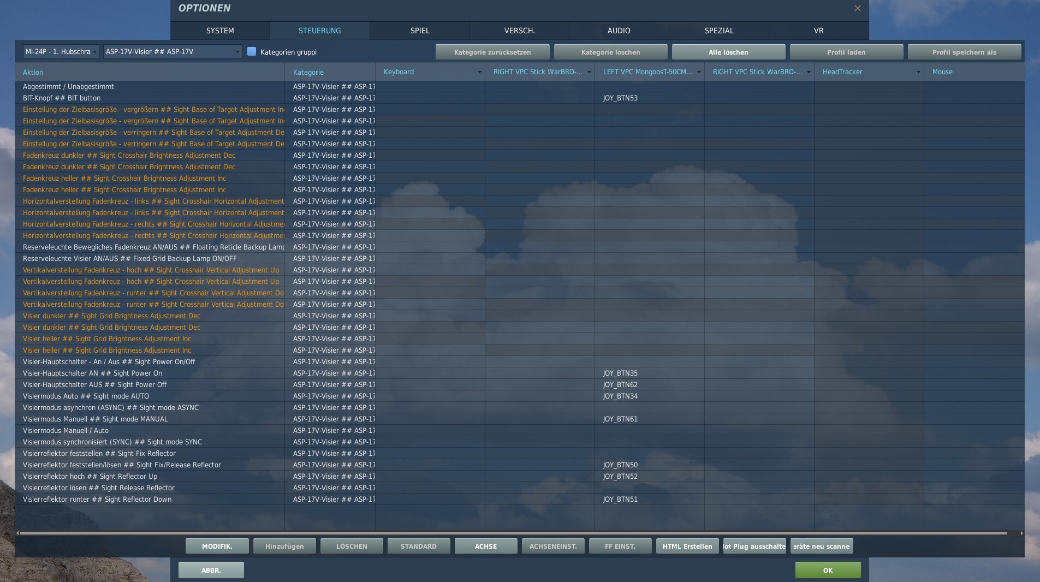Click the STANDARD button

[x=419, y=546]
